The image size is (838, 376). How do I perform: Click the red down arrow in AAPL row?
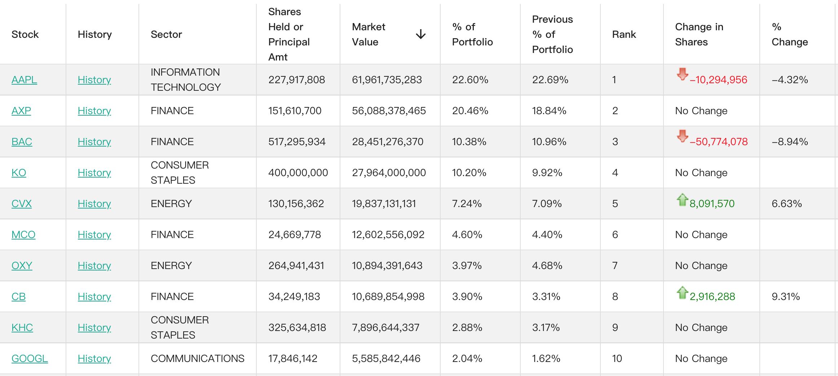click(x=682, y=74)
